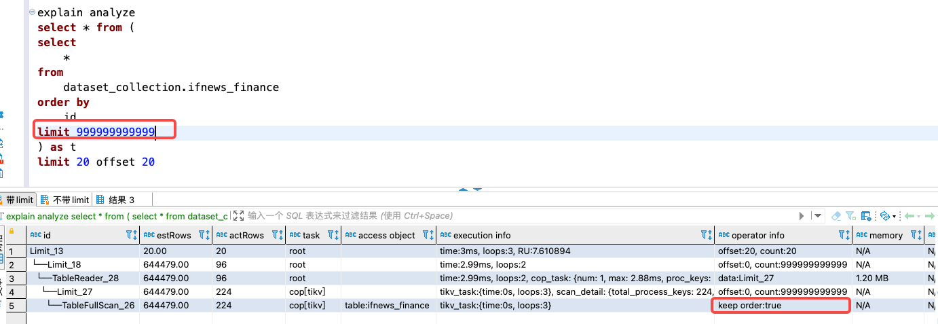Collapse the SQL statement fold marker

tap(32, 13)
